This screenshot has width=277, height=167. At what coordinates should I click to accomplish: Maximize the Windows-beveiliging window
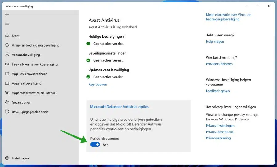tap(258, 6)
